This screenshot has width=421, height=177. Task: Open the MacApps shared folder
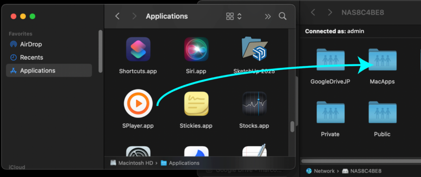coord(382,60)
